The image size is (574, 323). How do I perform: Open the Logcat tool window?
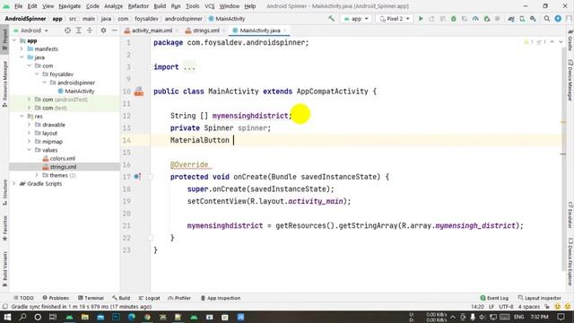click(150, 298)
